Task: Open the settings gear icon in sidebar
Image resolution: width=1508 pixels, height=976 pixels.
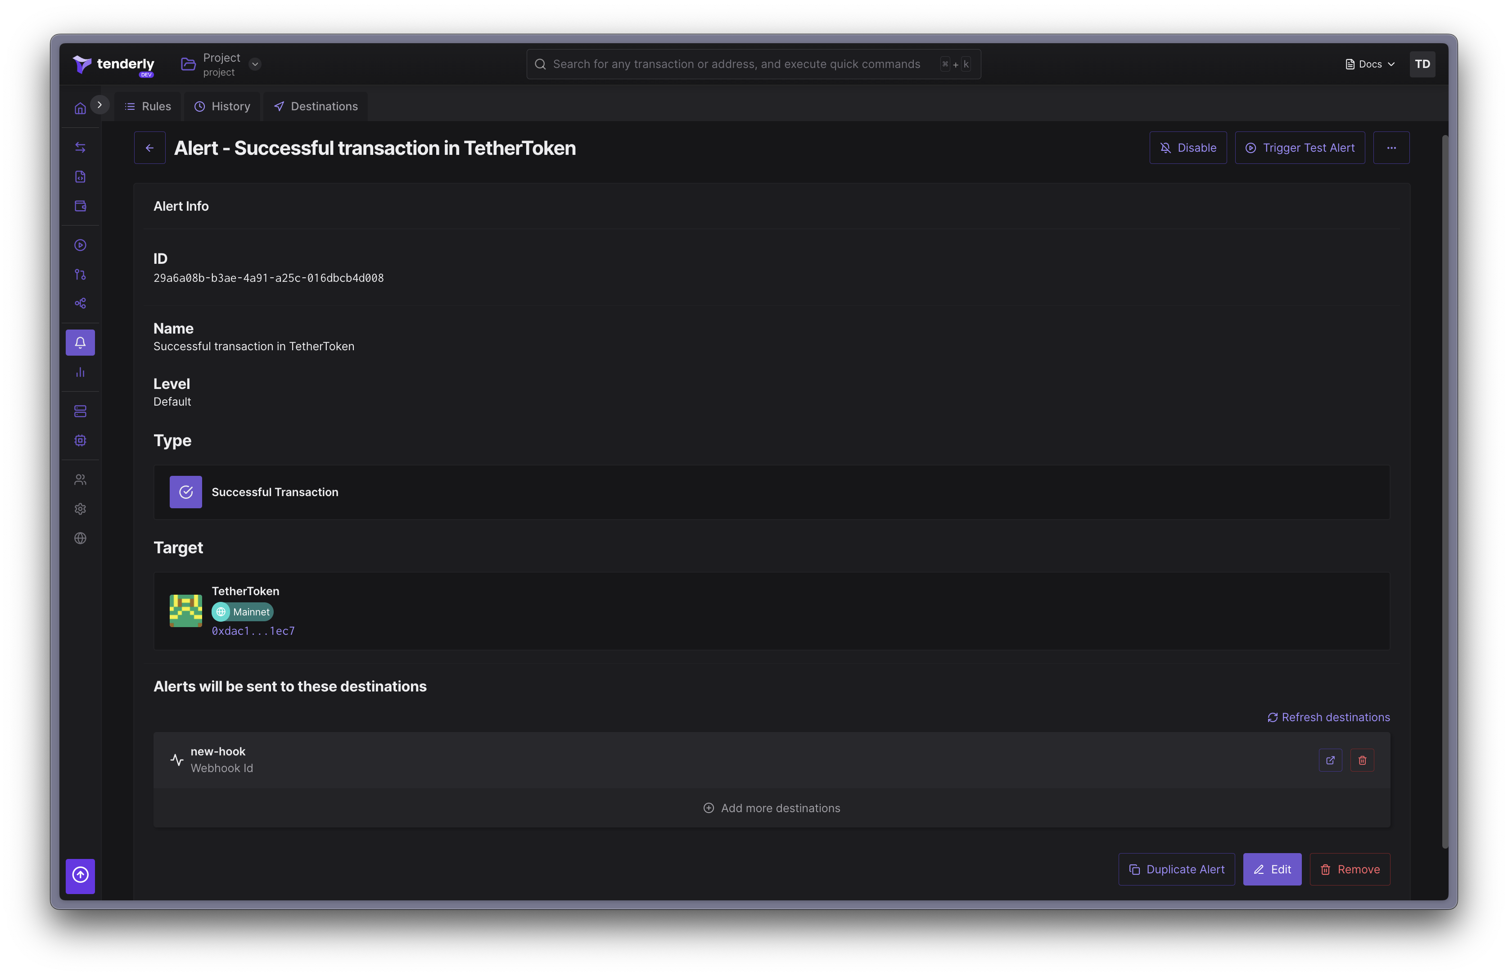Action: tap(80, 509)
